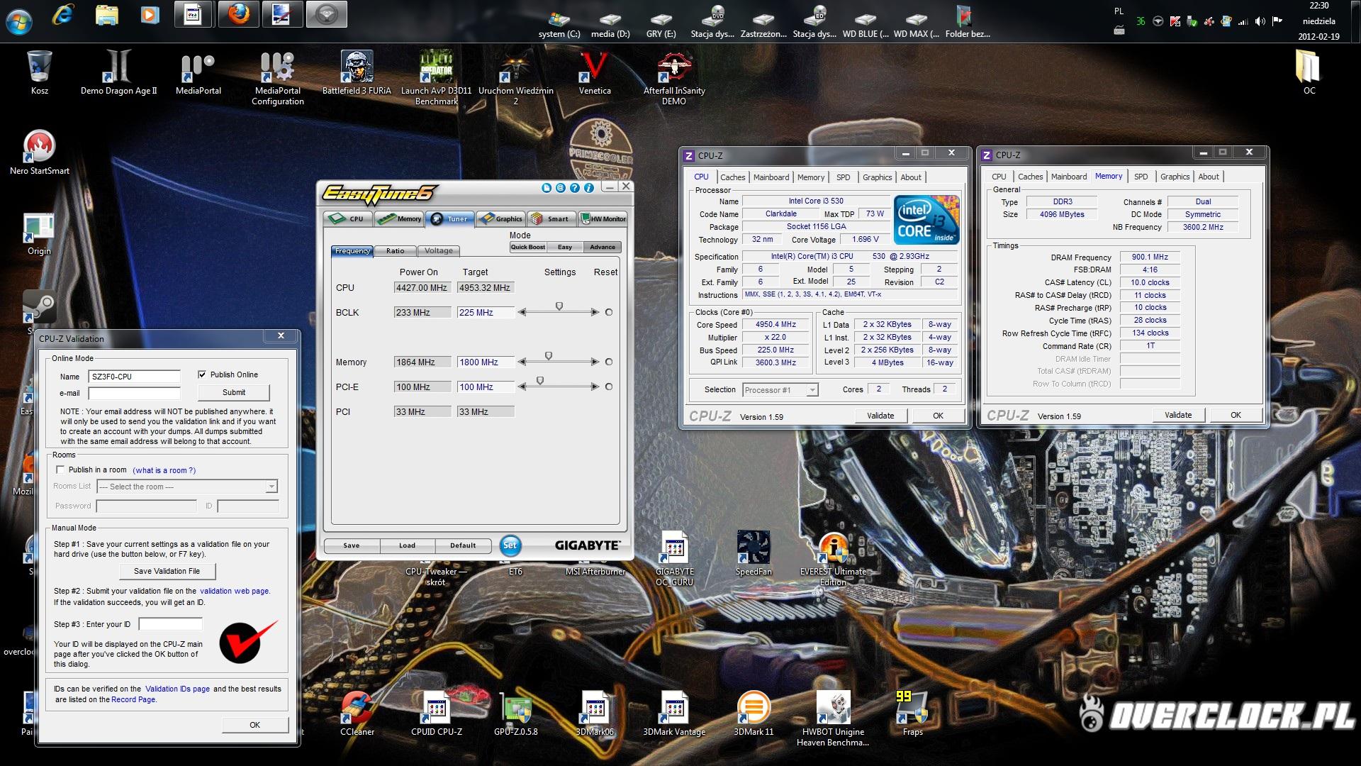The image size is (1361, 766).
Task: Click Save Validation File button
Action: [x=167, y=571]
